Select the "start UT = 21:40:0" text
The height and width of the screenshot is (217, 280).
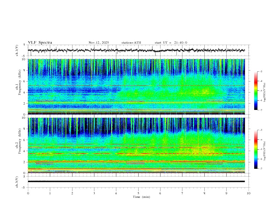tap(171, 43)
